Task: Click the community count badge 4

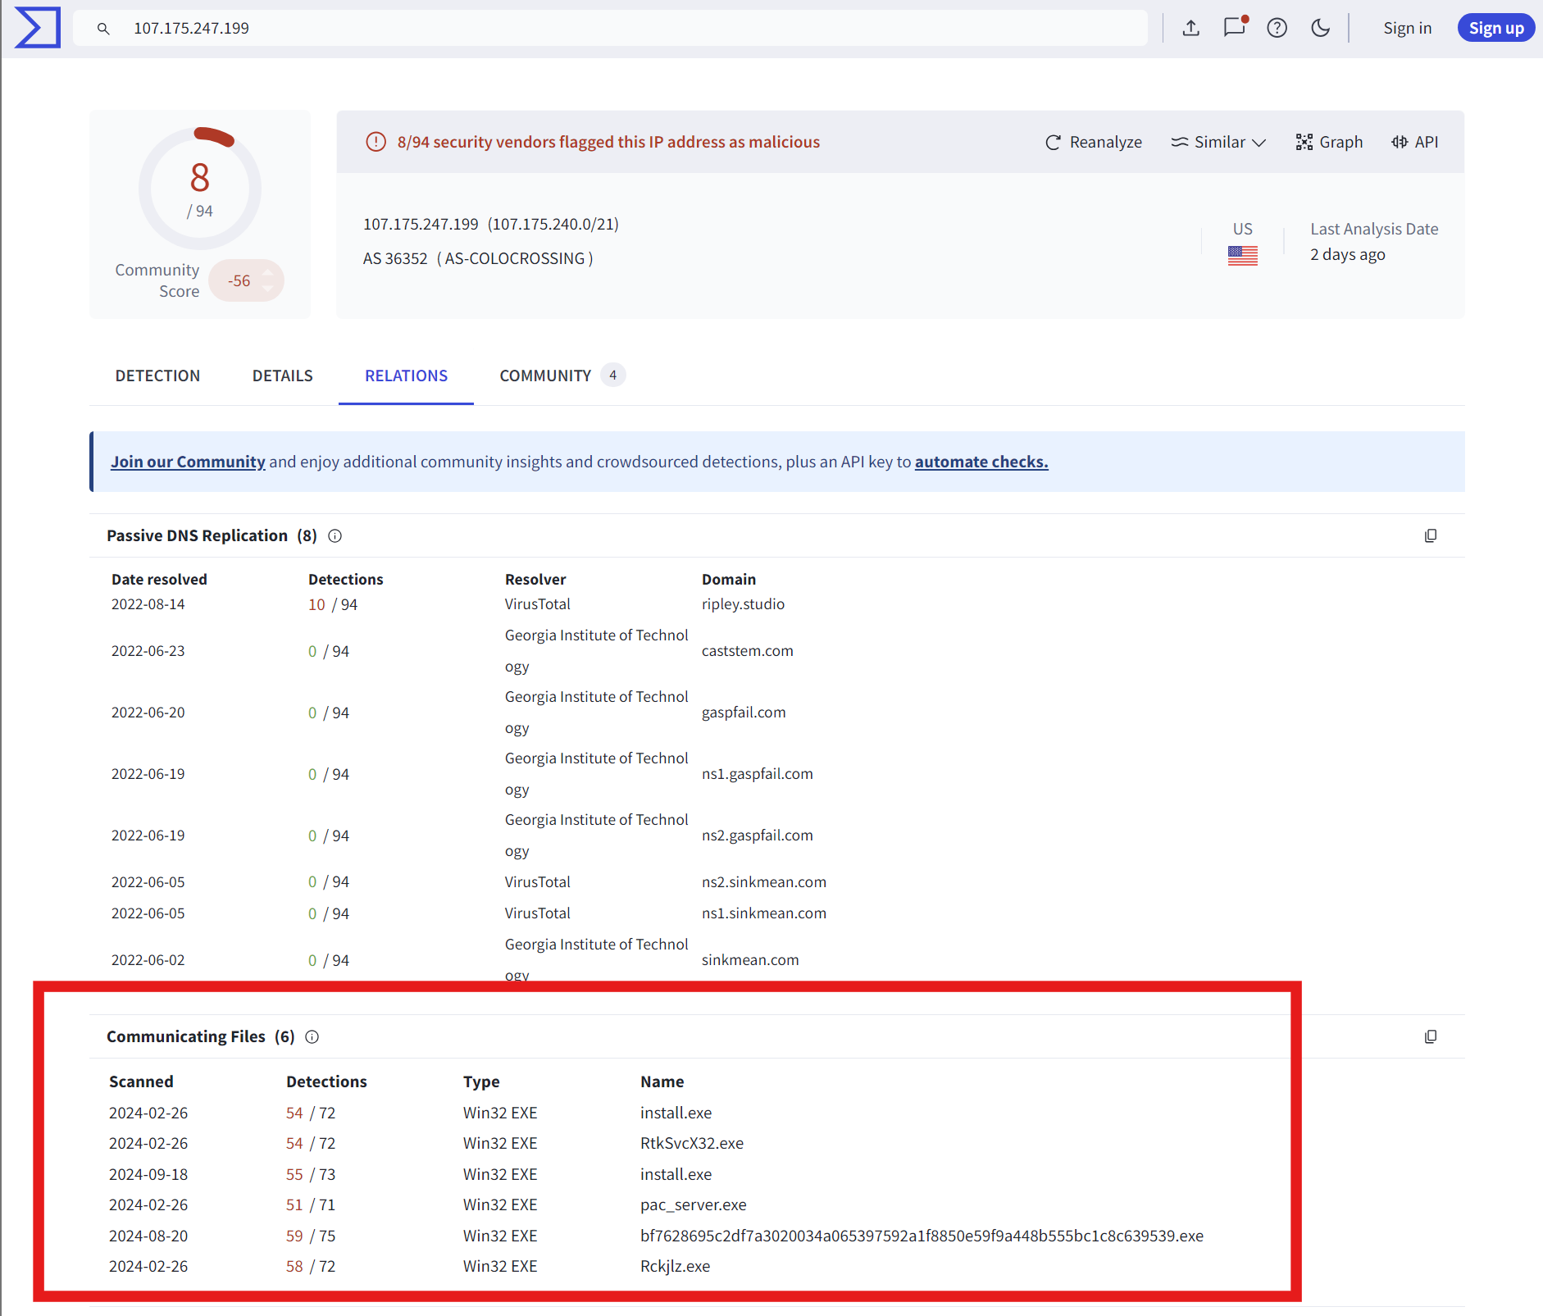Action: (x=612, y=375)
